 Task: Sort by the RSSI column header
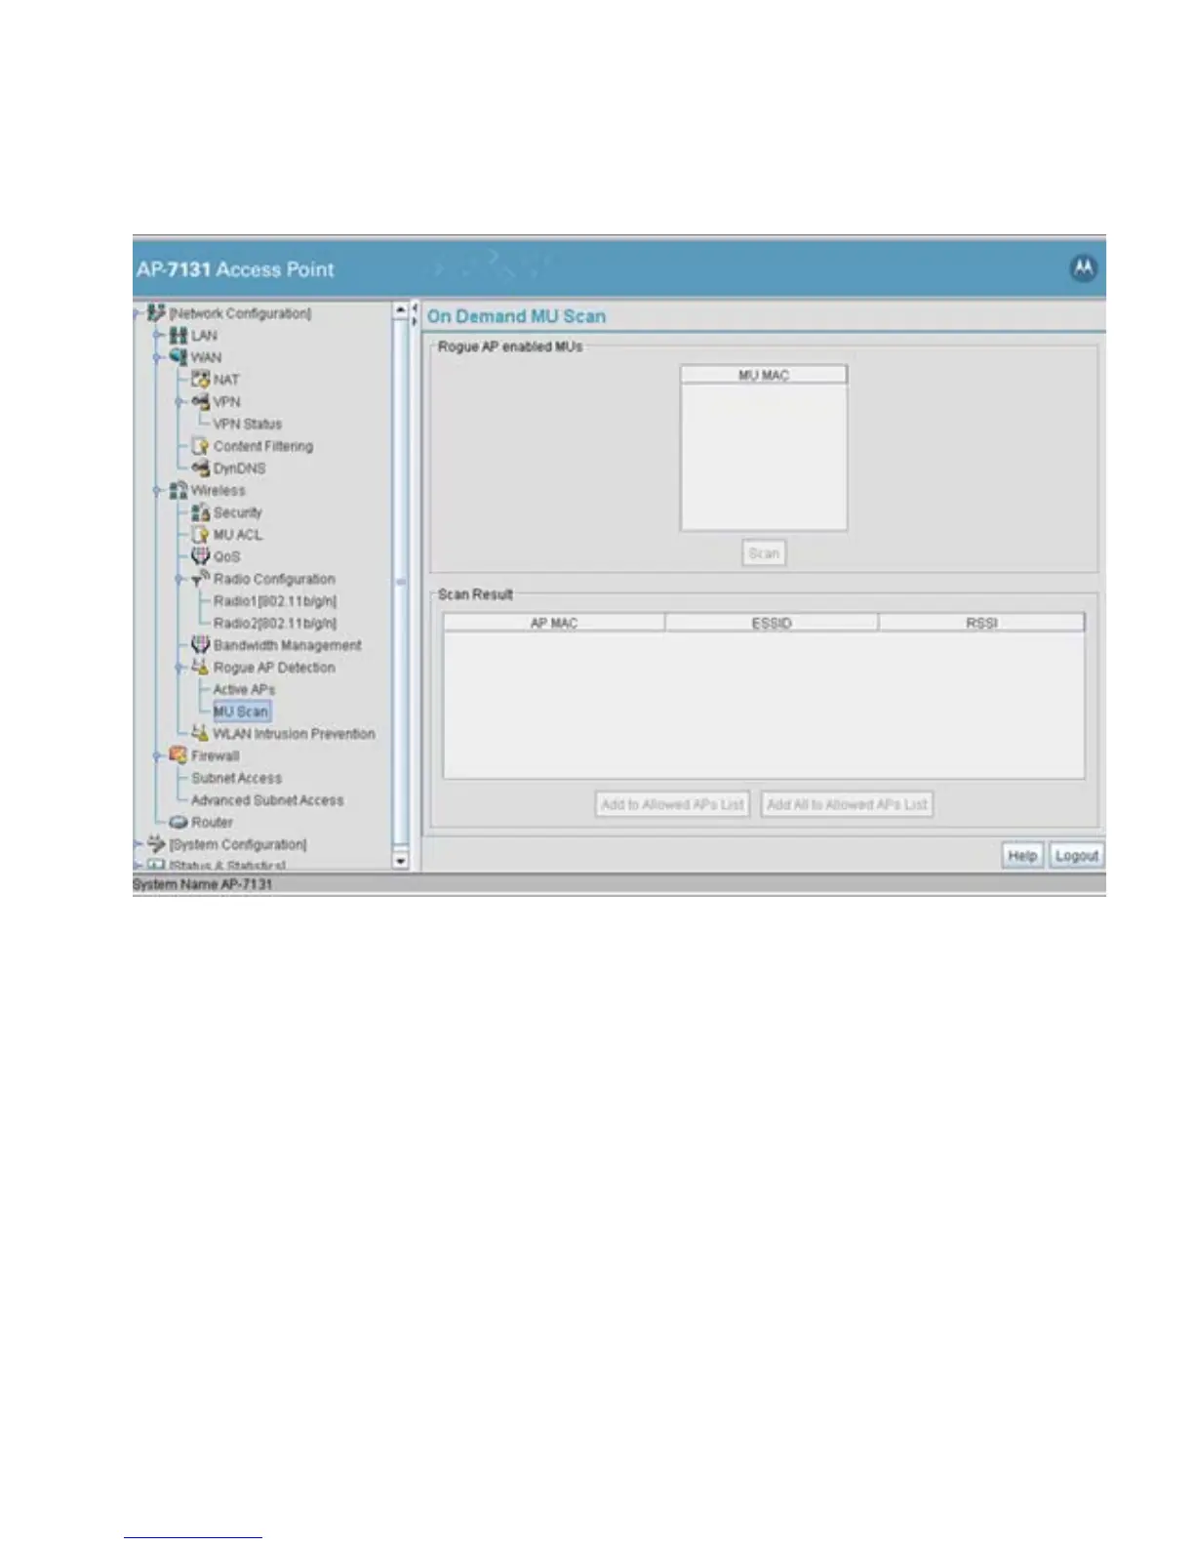pos(981,623)
